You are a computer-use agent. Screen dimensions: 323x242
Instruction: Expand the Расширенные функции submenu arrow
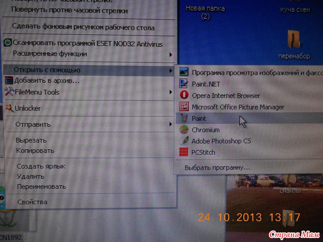(171, 54)
